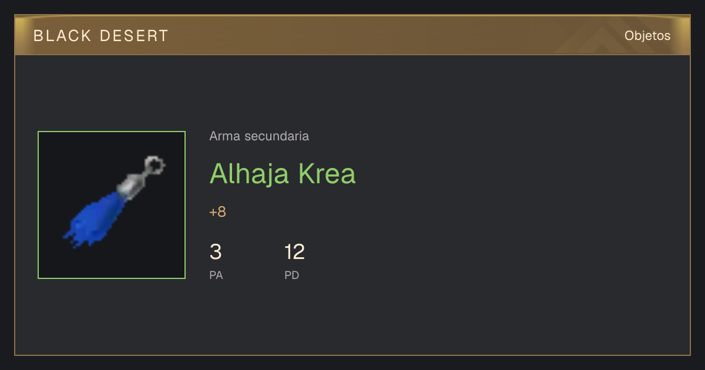Click the Alhaja Krea item icon

[112, 205]
